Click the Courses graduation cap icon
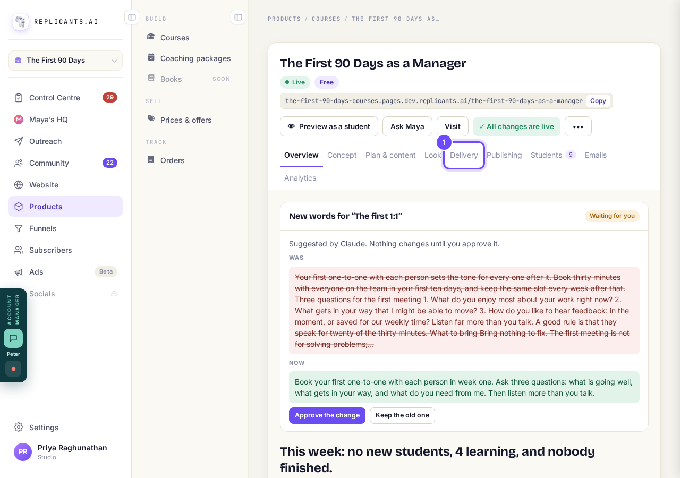This screenshot has height=478, width=680. pos(151,37)
